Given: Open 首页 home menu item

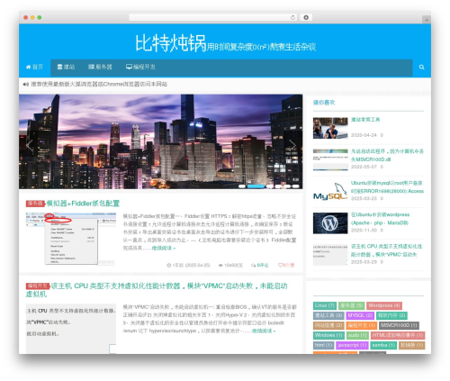Looking at the screenshot, I should click(34, 67).
